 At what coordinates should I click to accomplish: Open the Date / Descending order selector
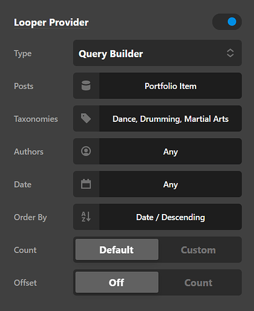pyautogui.click(x=171, y=216)
